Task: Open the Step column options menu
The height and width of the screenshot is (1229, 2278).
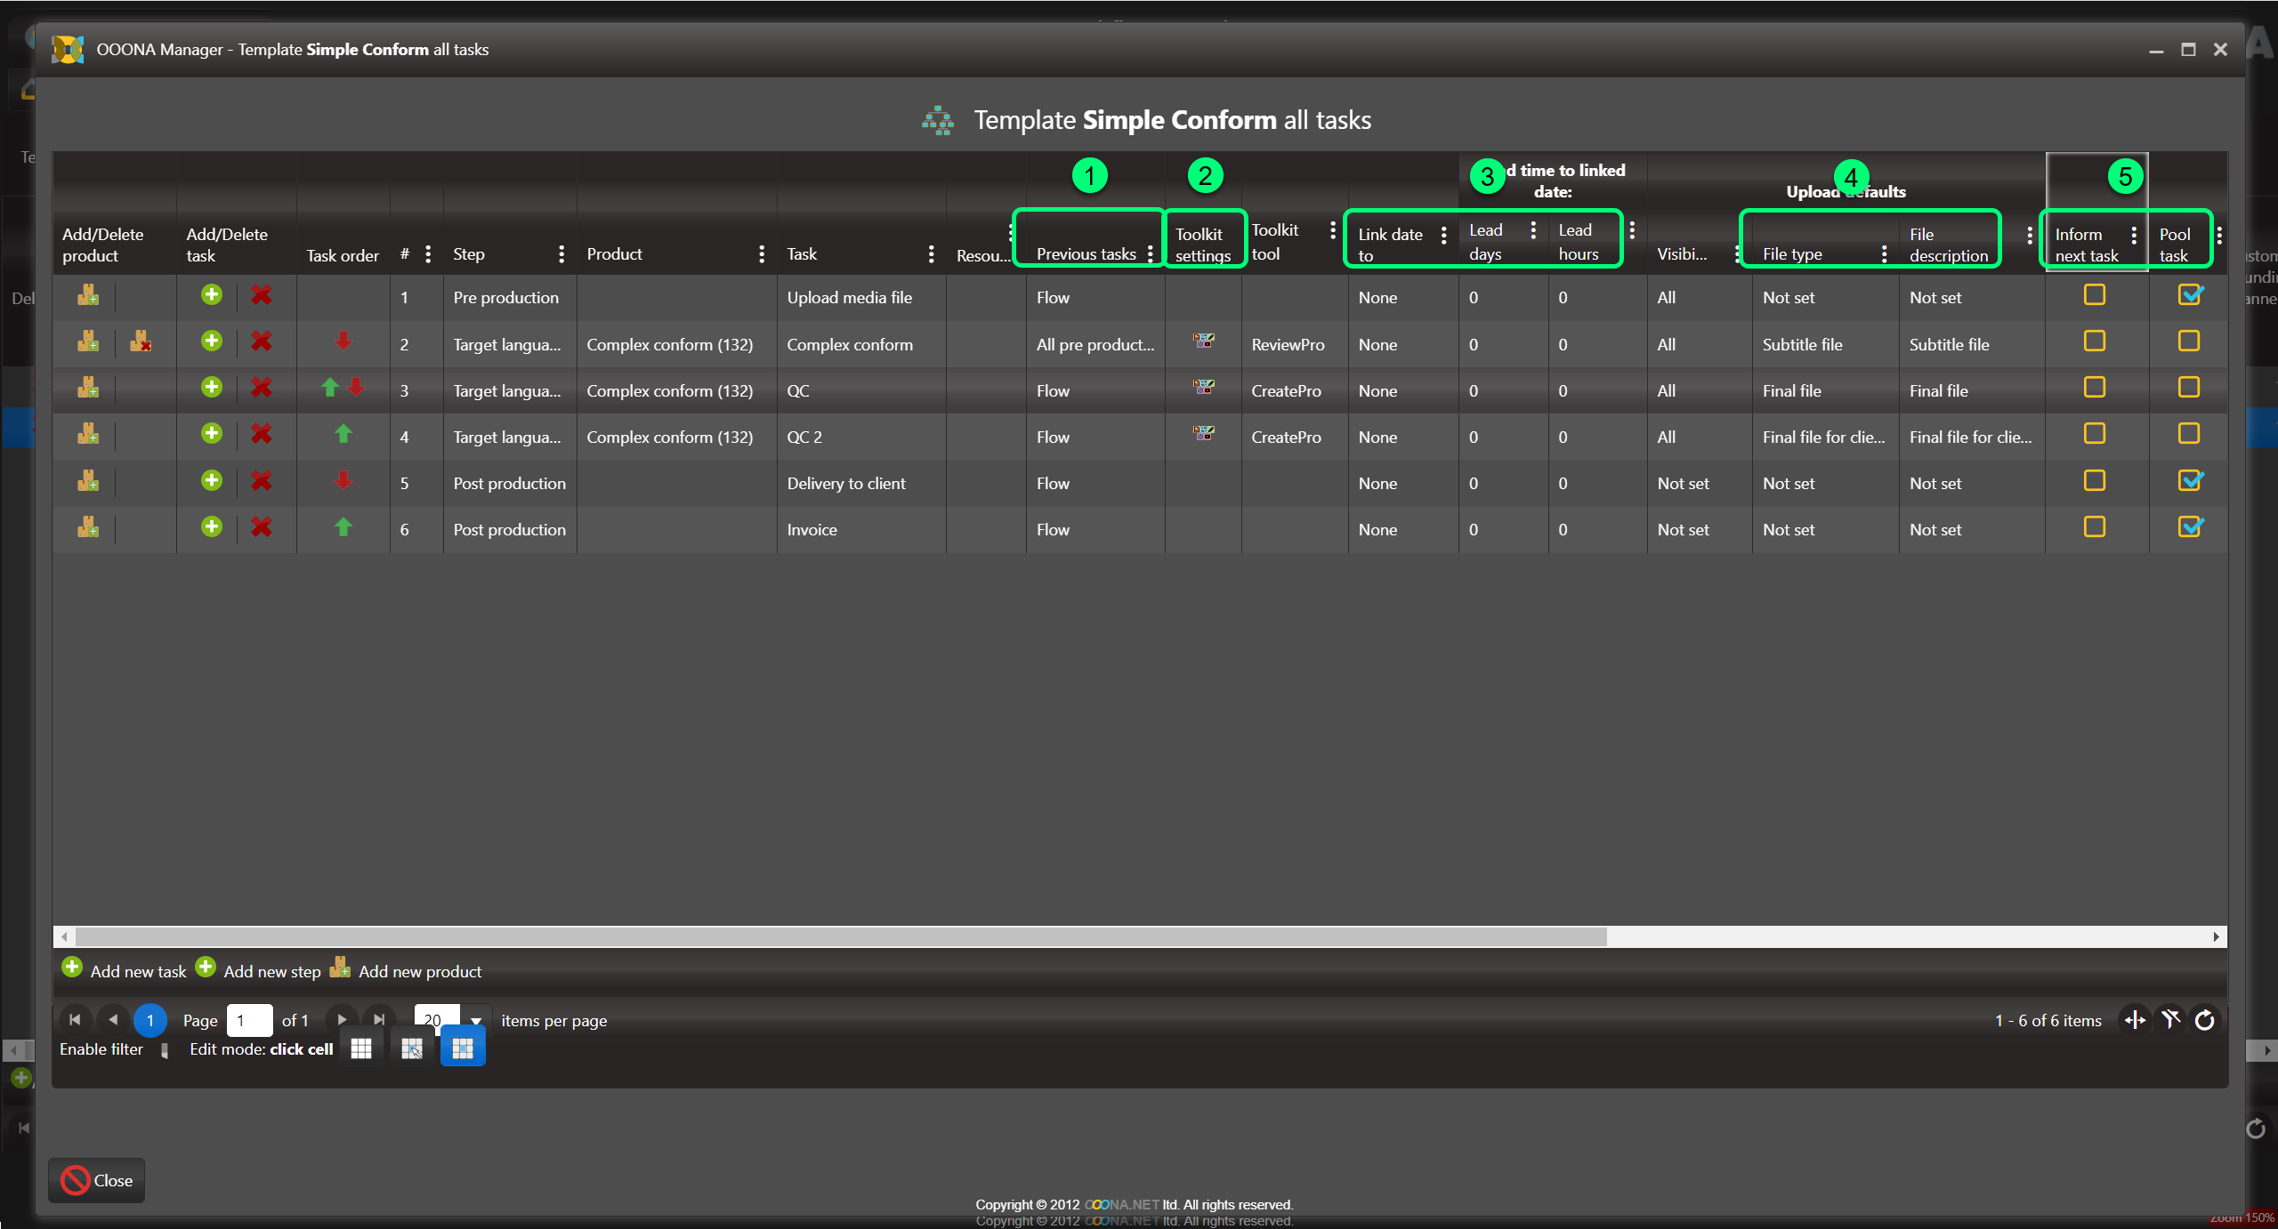Action: [561, 254]
